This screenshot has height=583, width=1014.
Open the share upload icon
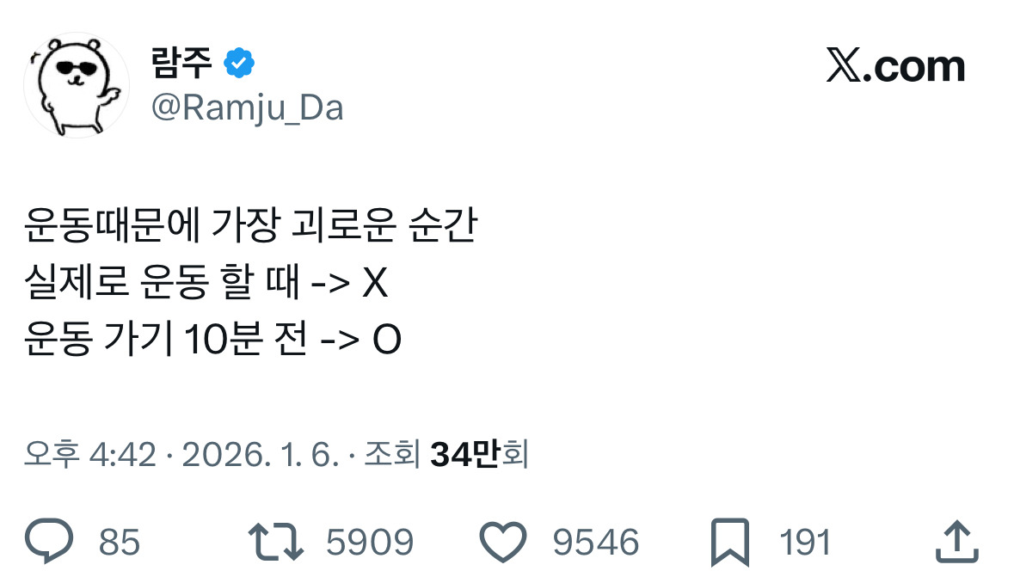tap(955, 542)
